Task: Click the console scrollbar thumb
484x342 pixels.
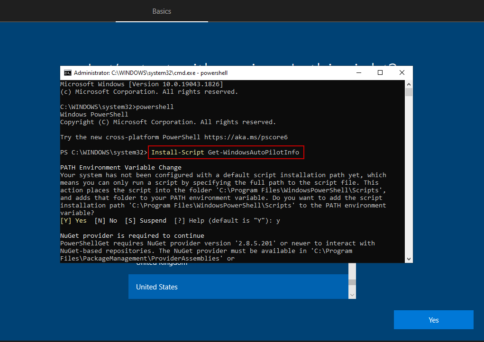Action: [409, 92]
